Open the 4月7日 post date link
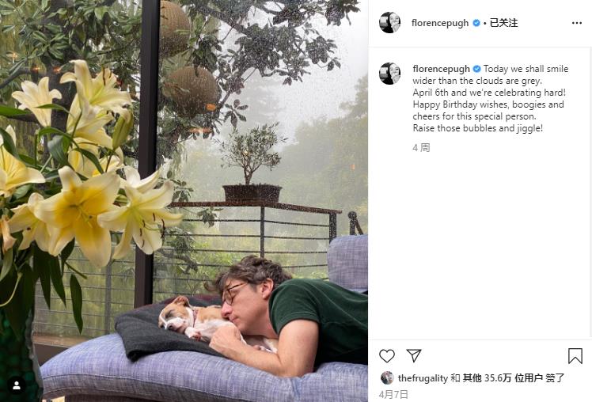This screenshot has height=402, width=592. 393,394
